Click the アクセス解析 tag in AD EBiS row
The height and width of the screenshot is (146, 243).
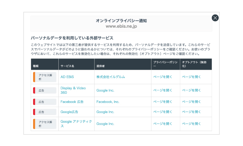pyautogui.click(x=45, y=77)
